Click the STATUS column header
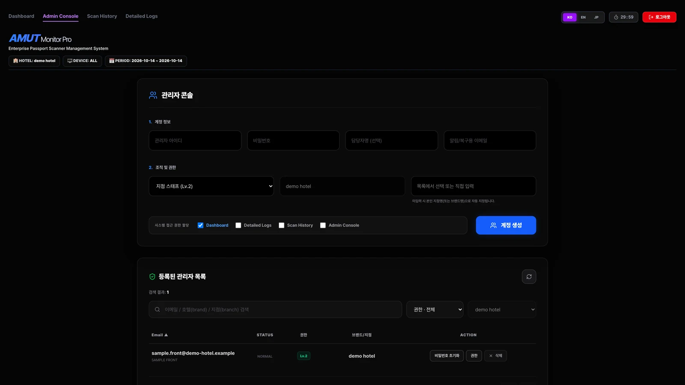 coord(265,335)
